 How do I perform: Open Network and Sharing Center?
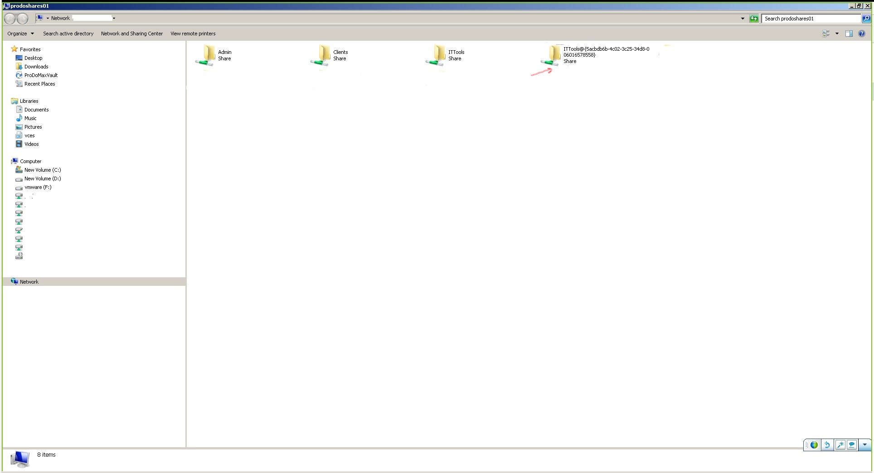tap(132, 33)
